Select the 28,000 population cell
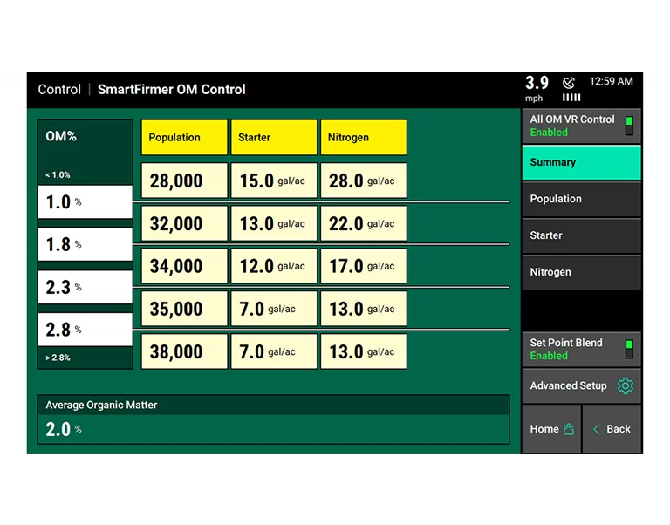Screen dimensions: 670x525 tap(184, 181)
